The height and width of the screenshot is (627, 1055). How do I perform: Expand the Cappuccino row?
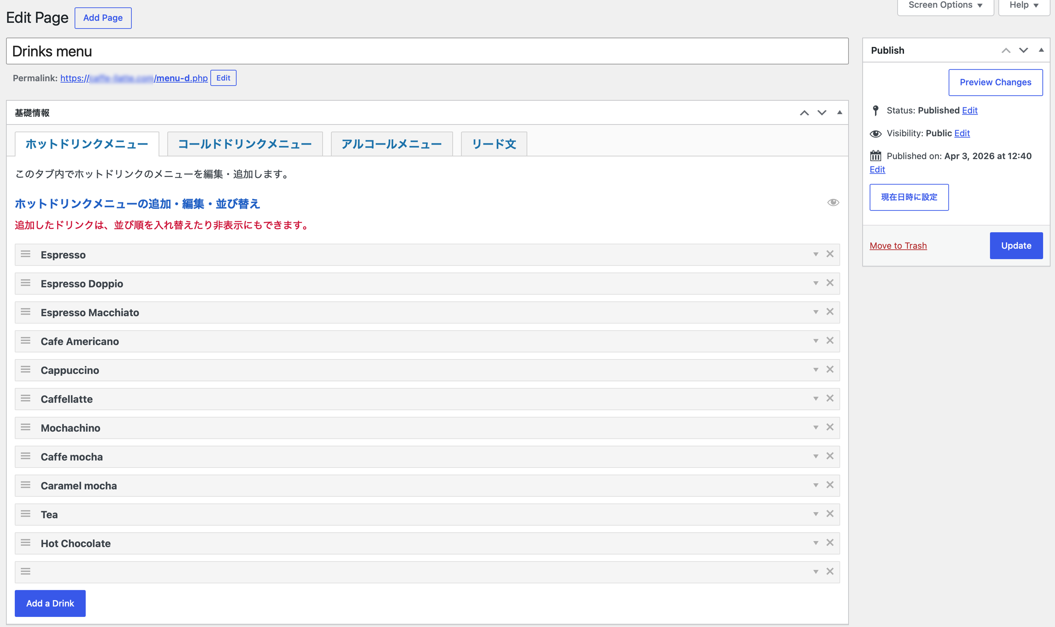(x=816, y=370)
